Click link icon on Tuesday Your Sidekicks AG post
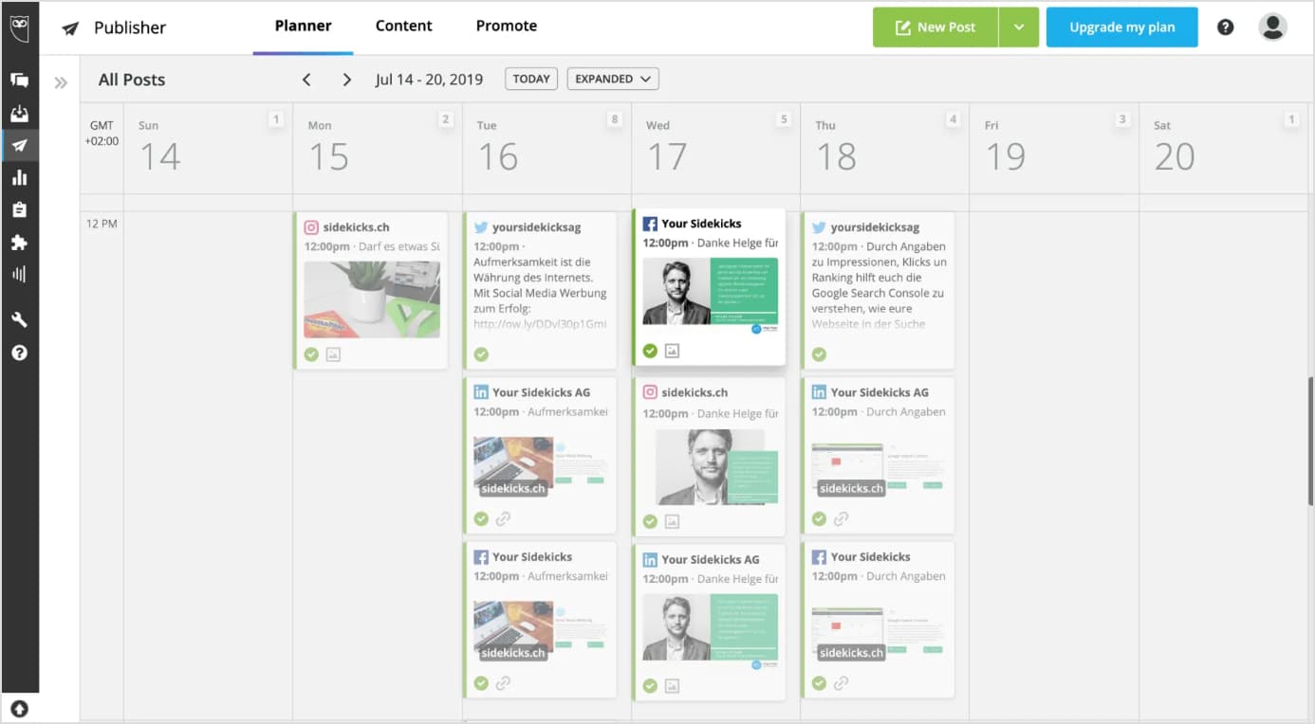This screenshot has width=1315, height=724. pos(503,519)
